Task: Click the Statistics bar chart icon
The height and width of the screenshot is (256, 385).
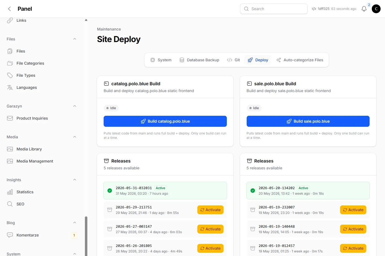Action: coord(10,192)
